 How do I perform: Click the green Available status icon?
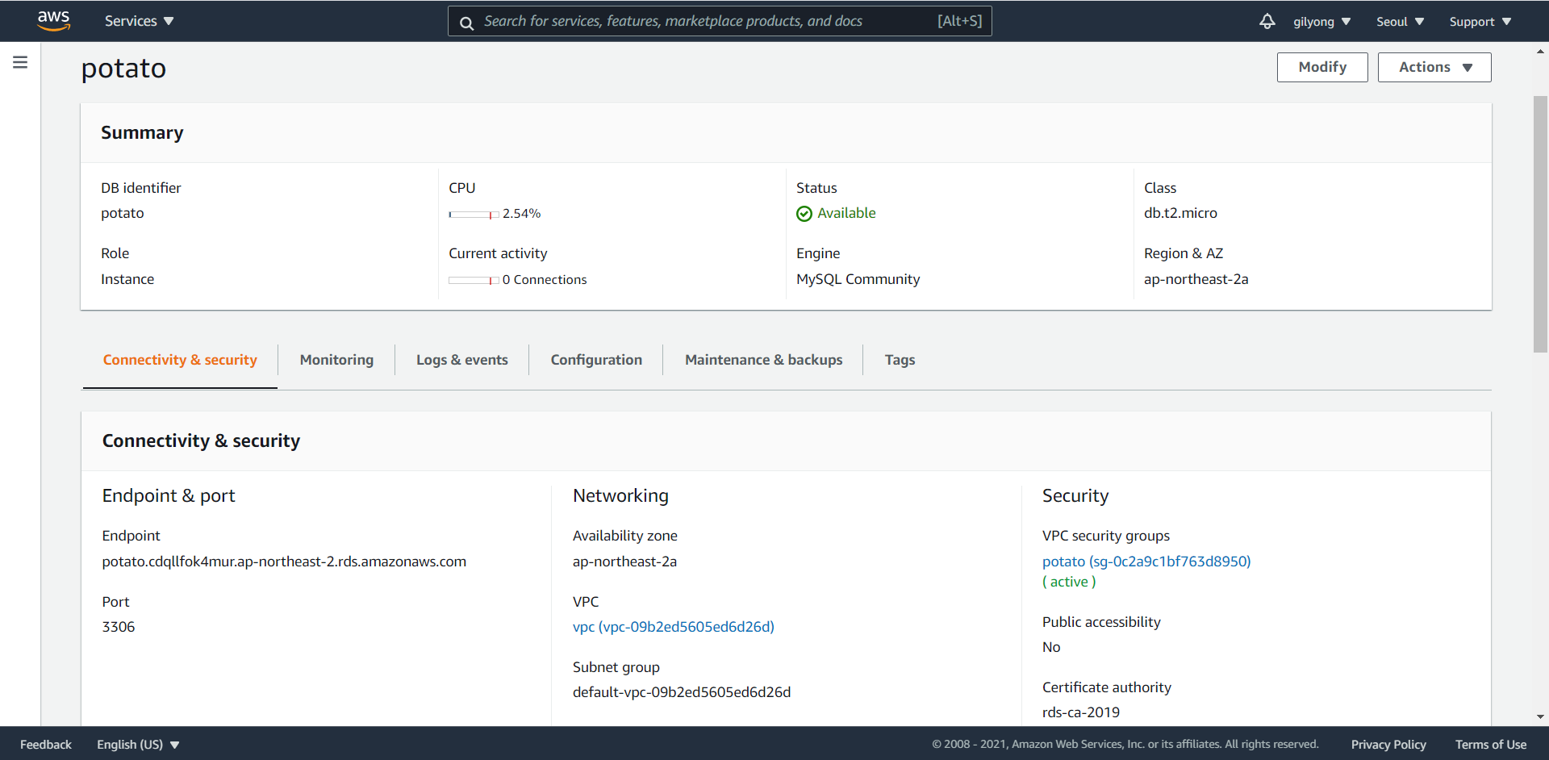point(804,214)
